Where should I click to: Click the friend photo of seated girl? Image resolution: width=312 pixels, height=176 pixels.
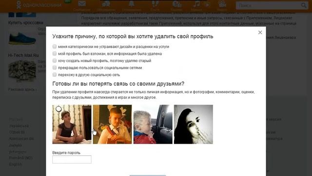tap(72, 124)
